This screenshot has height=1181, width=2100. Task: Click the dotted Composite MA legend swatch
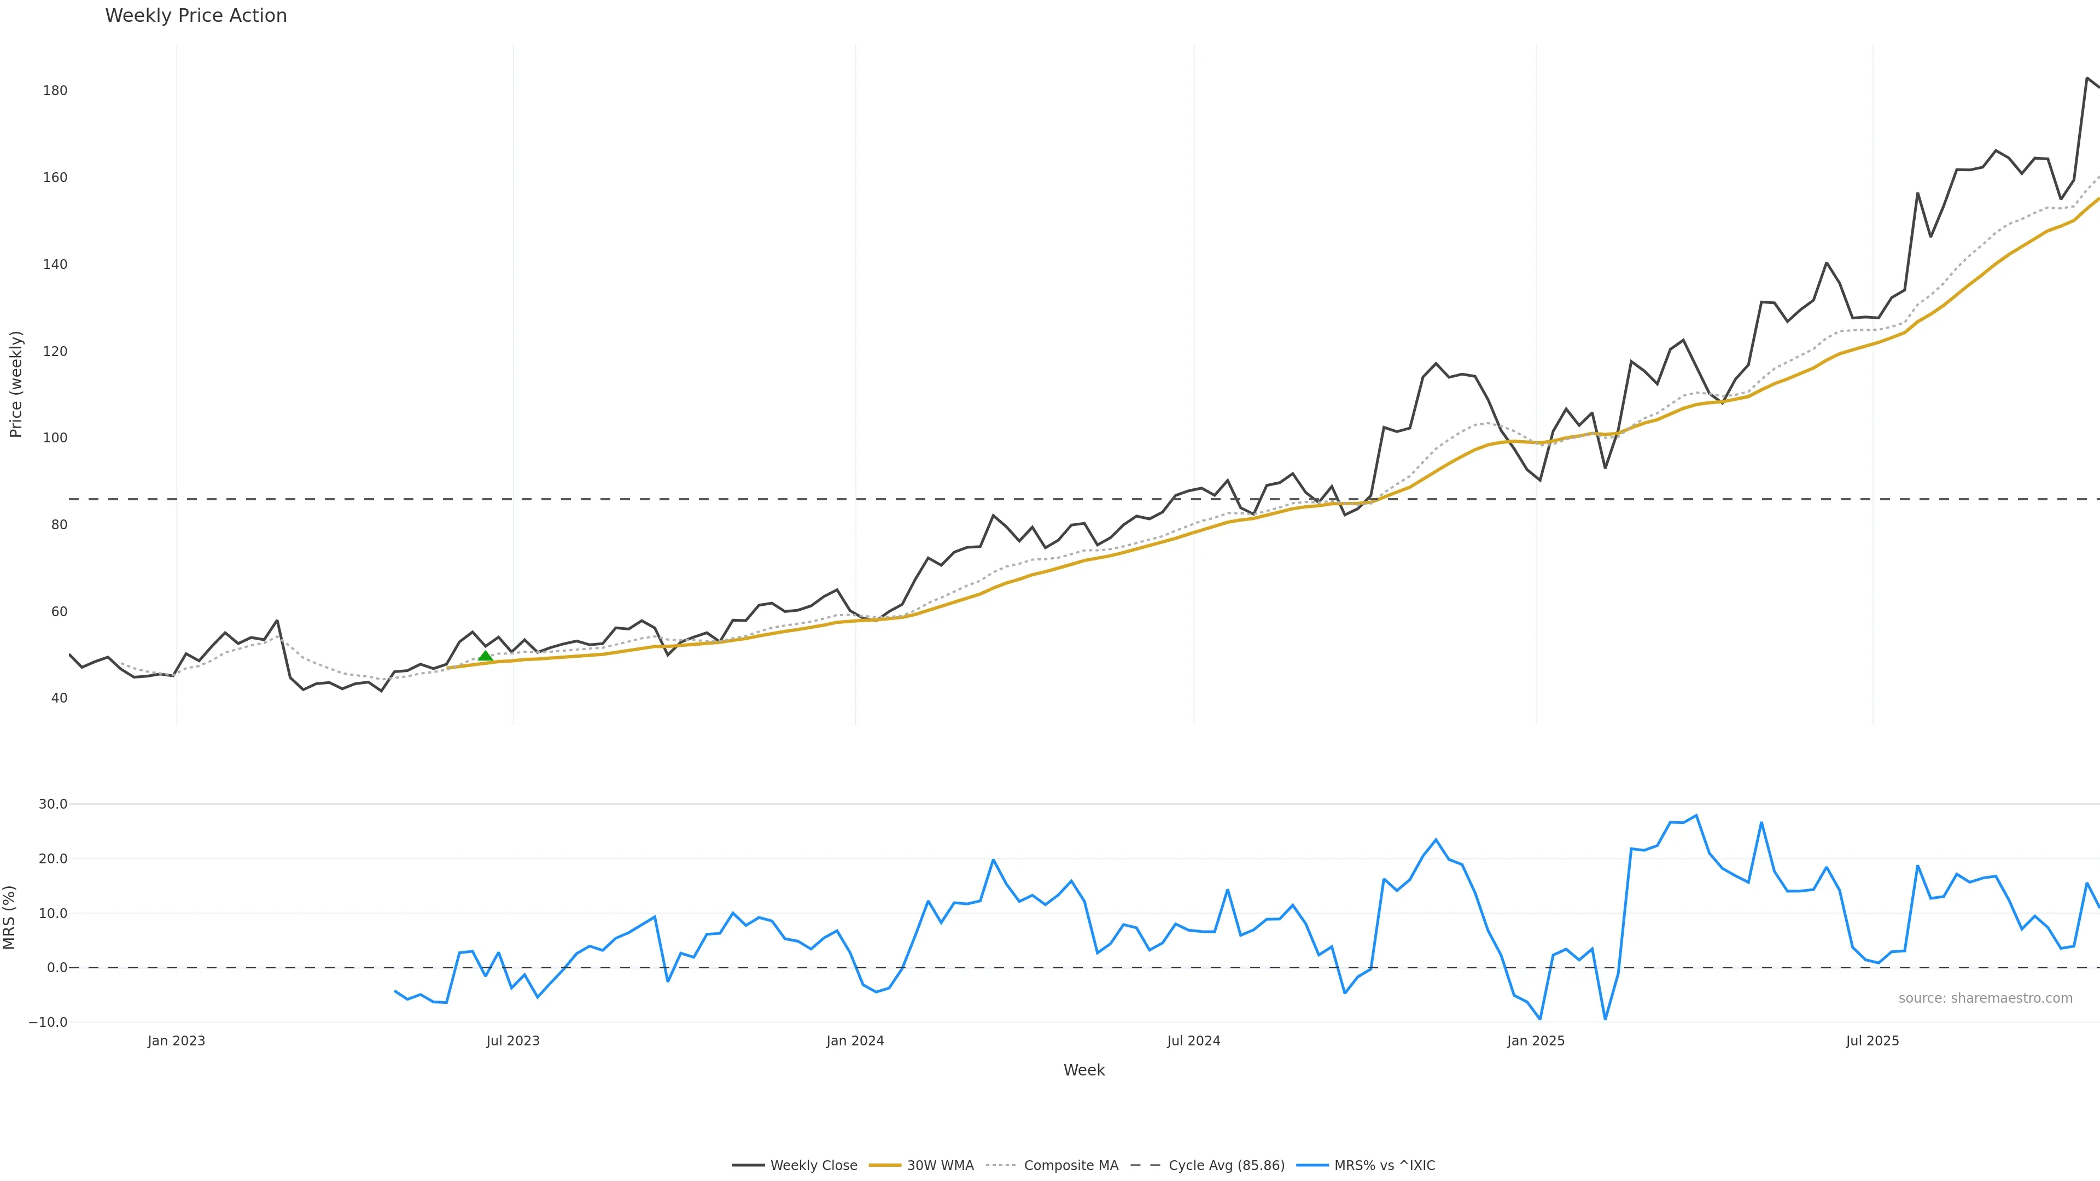tap(1001, 1166)
